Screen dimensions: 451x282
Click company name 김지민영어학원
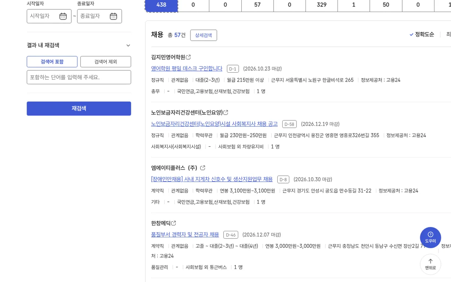point(168,57)
